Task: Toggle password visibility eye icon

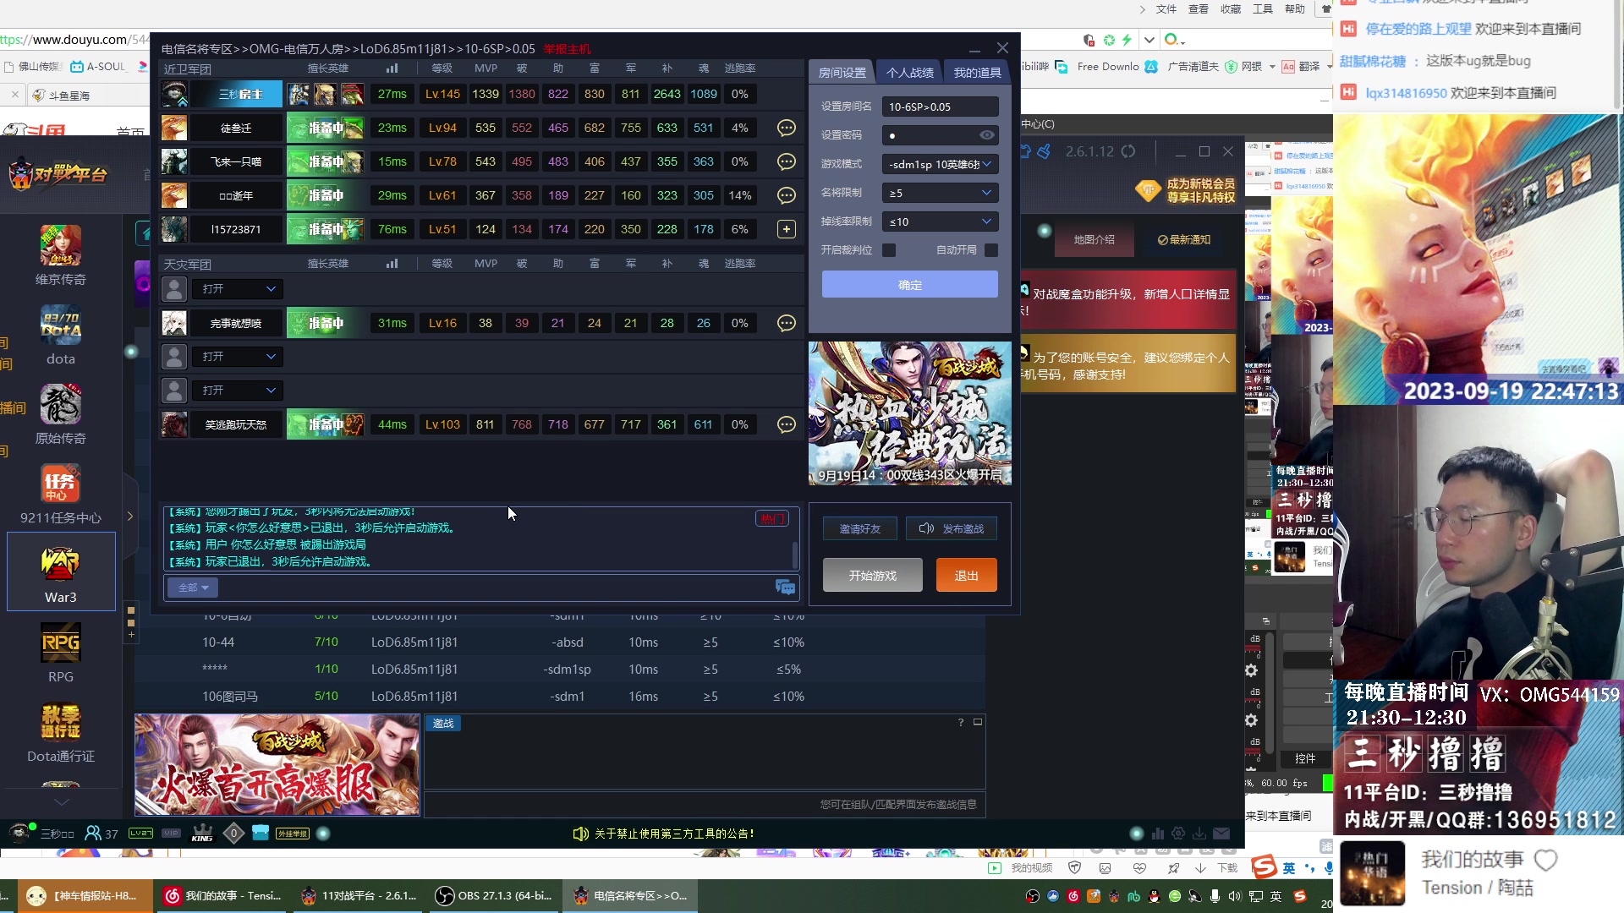Action: tap(987, 135)
